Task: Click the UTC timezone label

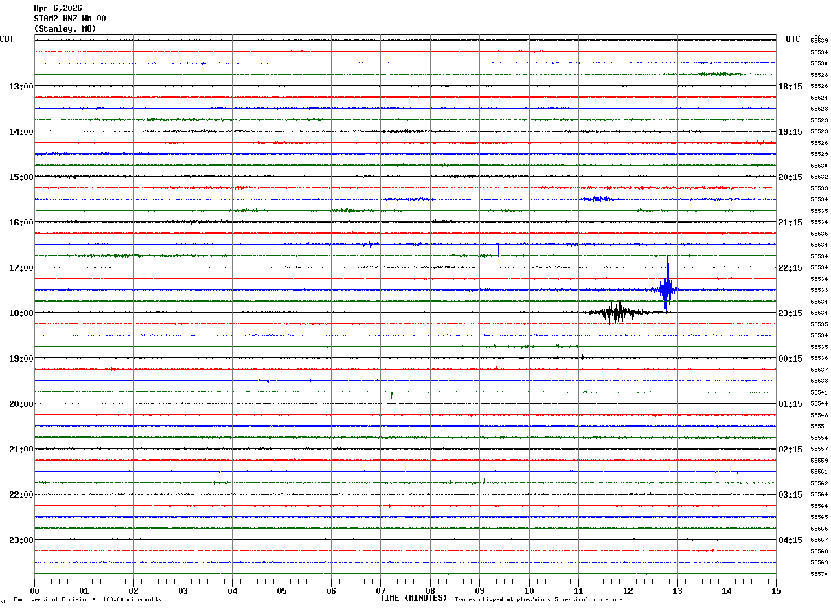Action: click(x=793, y=39)
